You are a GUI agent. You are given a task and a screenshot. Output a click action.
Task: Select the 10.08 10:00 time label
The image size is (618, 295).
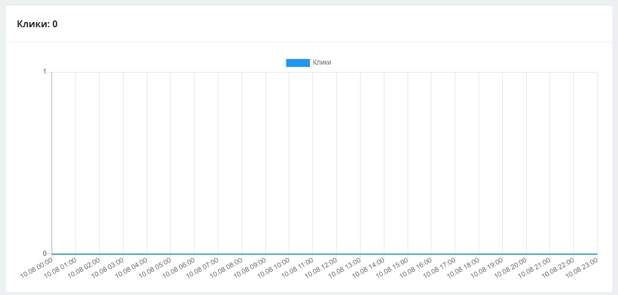click(x=274, y=267)
